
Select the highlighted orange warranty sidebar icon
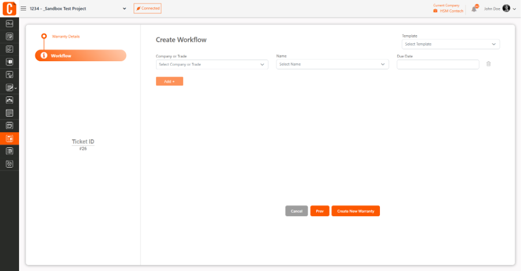click(9, 139)
